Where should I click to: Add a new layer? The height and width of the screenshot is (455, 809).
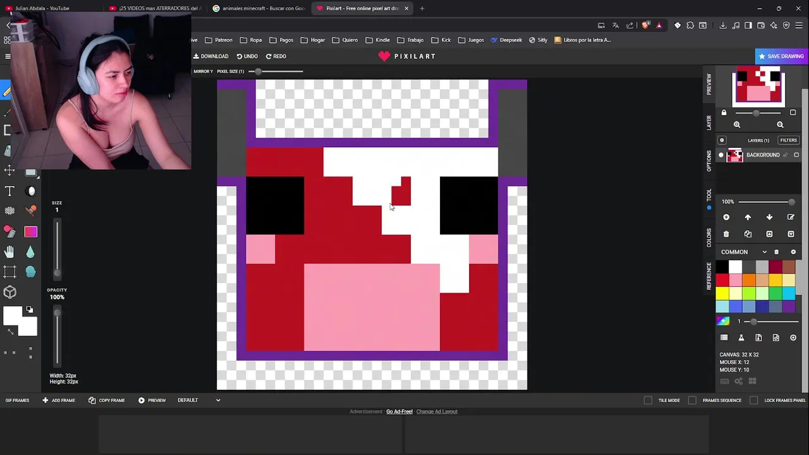click(x=726, y=217)
